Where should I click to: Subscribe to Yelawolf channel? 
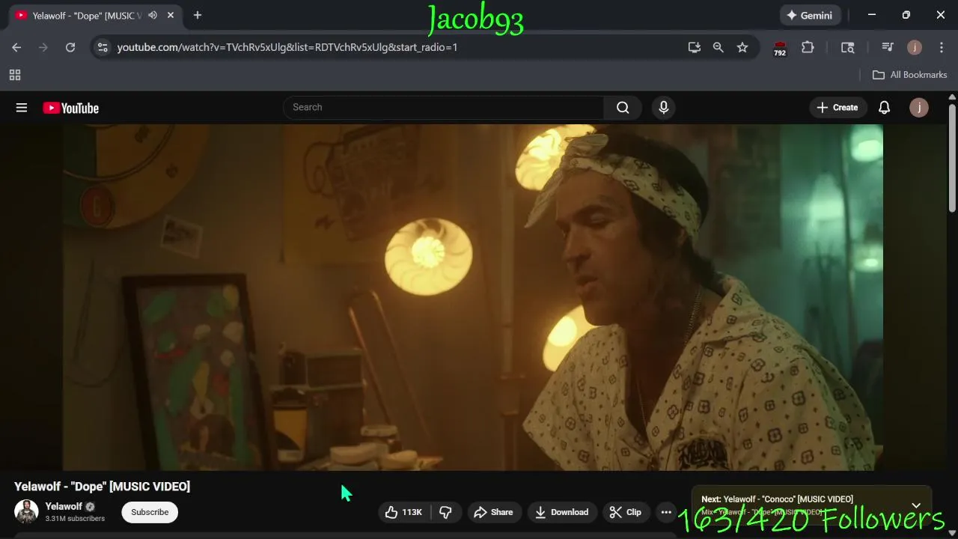pos(150,512)
